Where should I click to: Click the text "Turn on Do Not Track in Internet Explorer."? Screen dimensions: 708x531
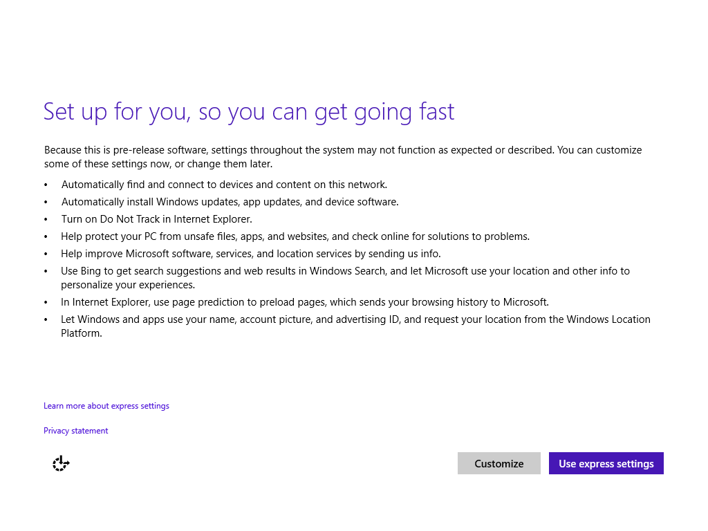(157, 219)
